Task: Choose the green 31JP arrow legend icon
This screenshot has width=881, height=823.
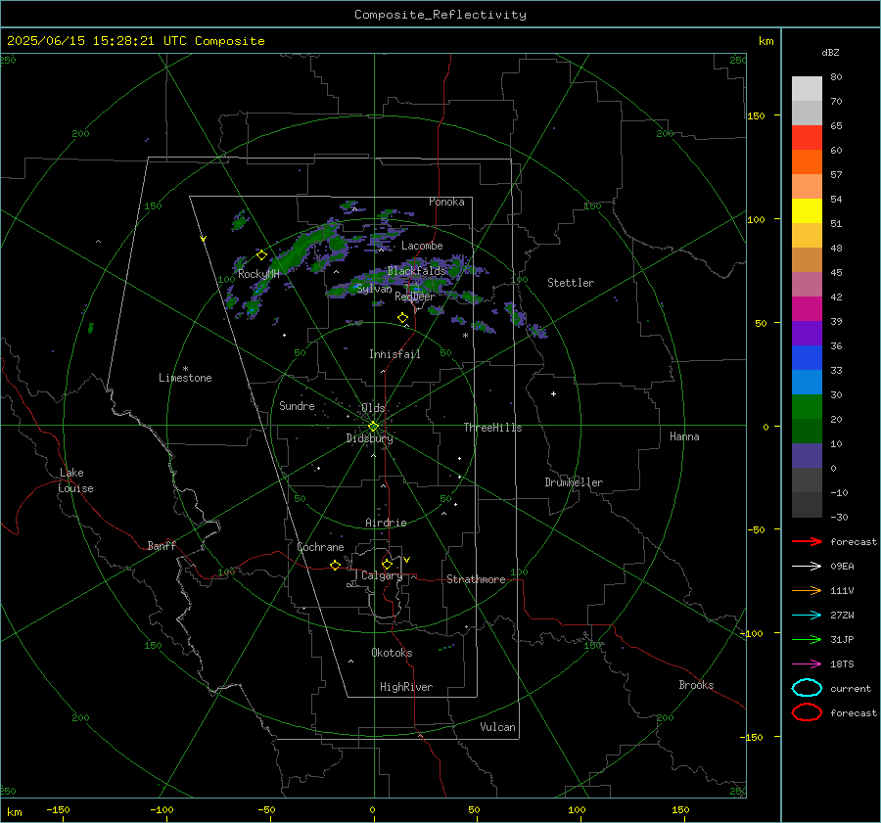Action: pyautogui.click(x=807, y=639)
